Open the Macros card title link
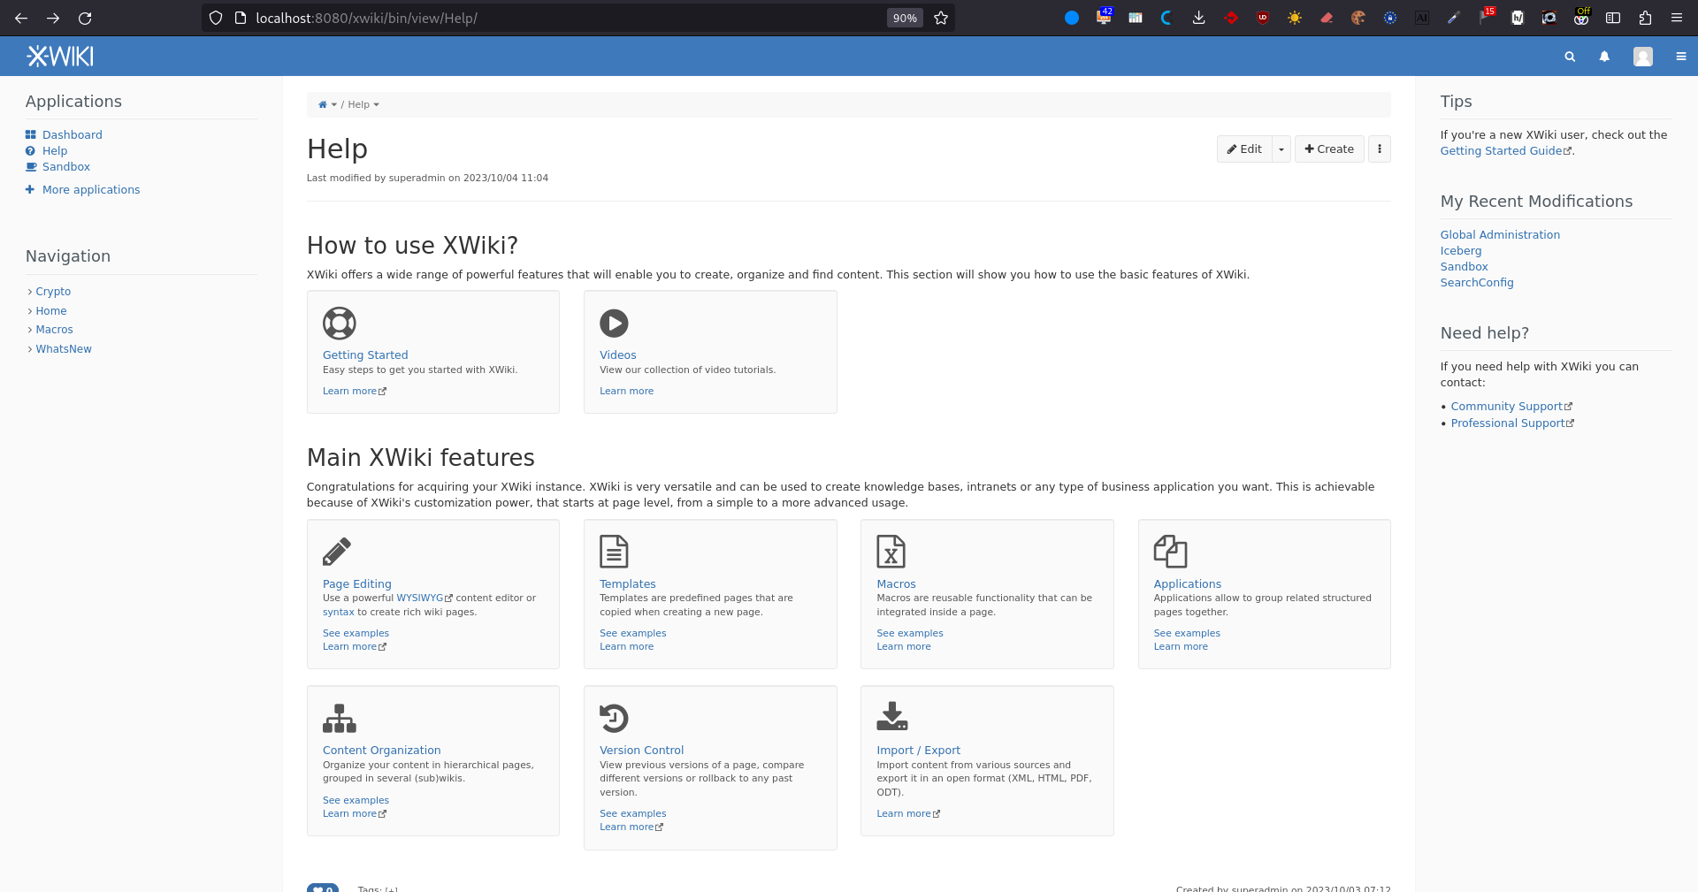Screen dimensions: 1698x892 coord(896,583)
